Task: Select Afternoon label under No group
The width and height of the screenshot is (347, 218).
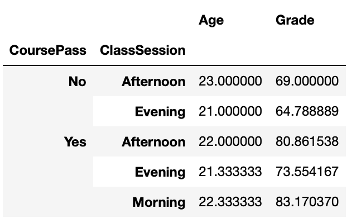Action: tap(153, 82)
